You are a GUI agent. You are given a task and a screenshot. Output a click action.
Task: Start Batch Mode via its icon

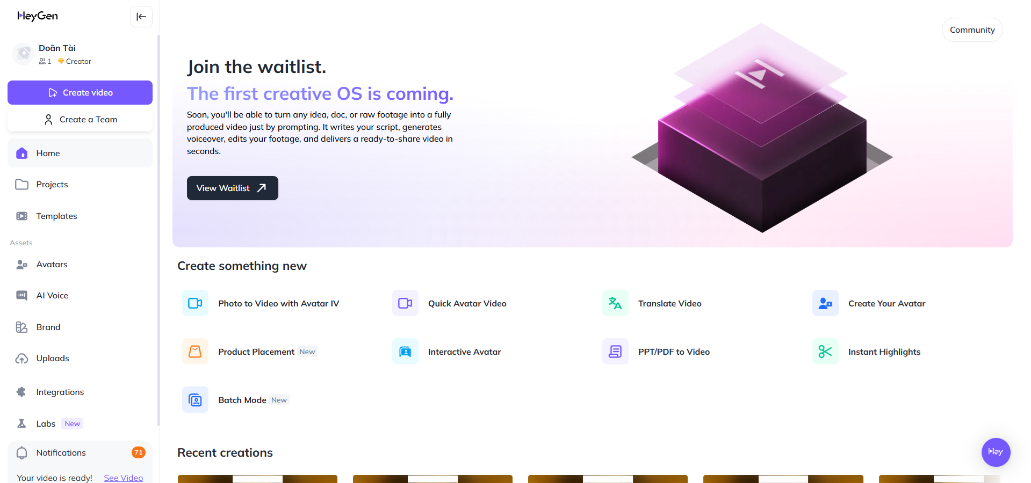(x=195, y=400)
